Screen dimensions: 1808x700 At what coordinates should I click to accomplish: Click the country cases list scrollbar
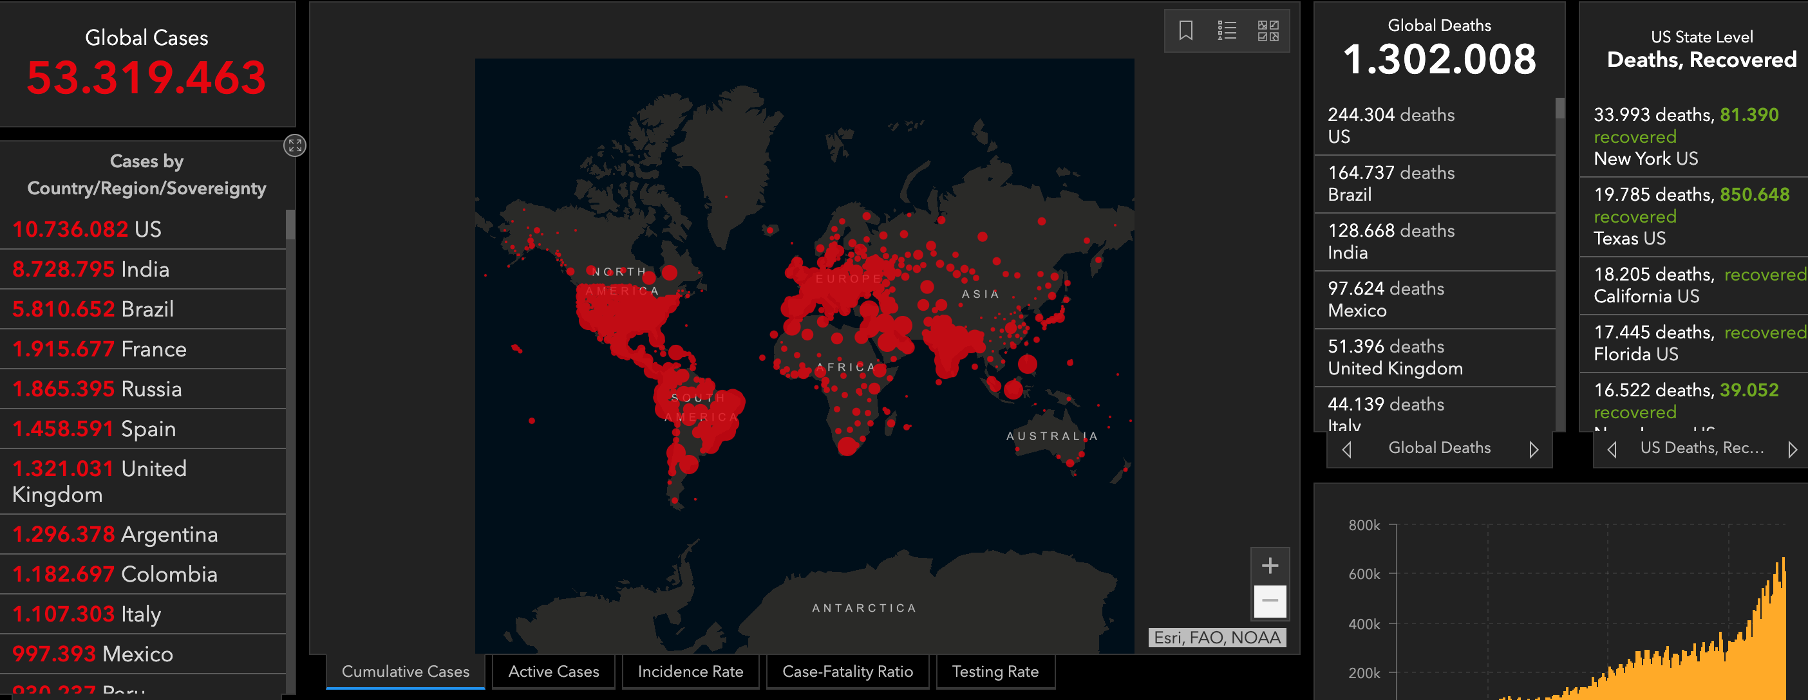[x=290, y=226]
